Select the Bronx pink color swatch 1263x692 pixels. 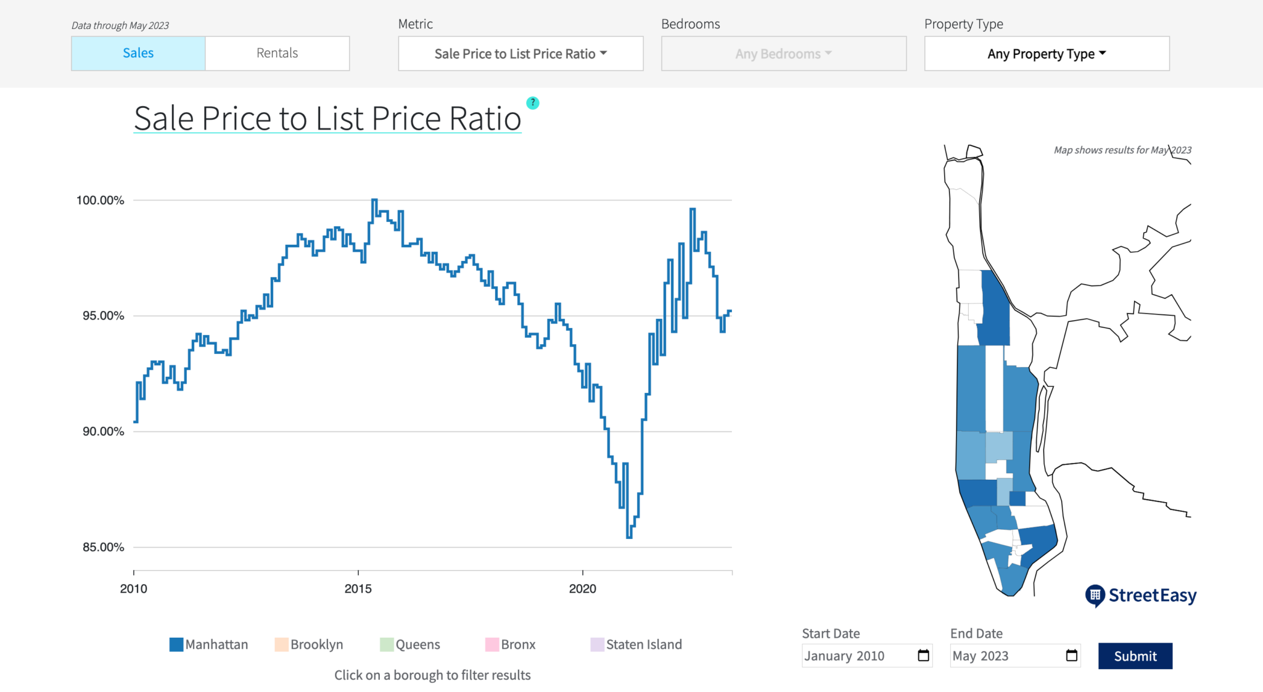click(x=491, y=644)
